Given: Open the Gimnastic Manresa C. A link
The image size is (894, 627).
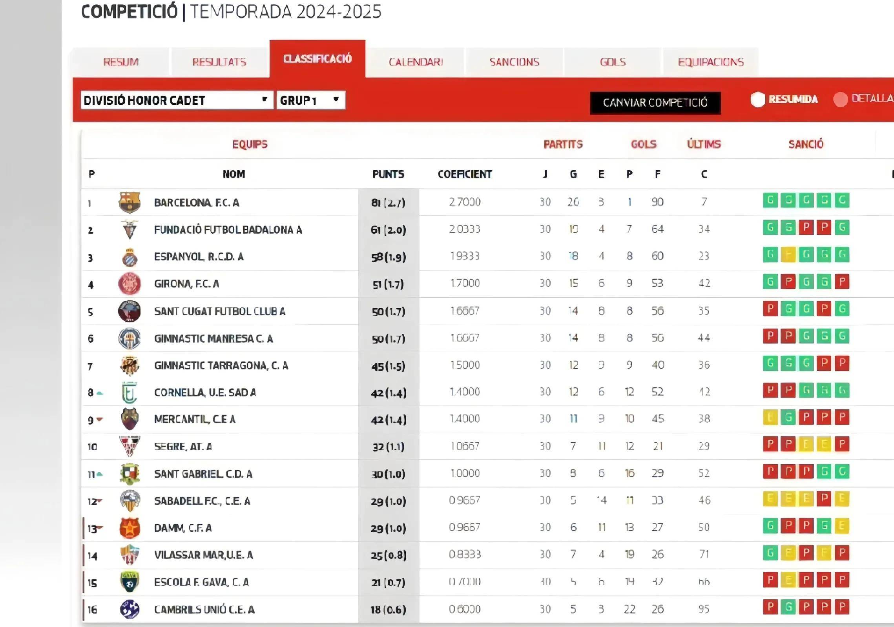Looking at the screenshot, I should [x=213, y=338].
